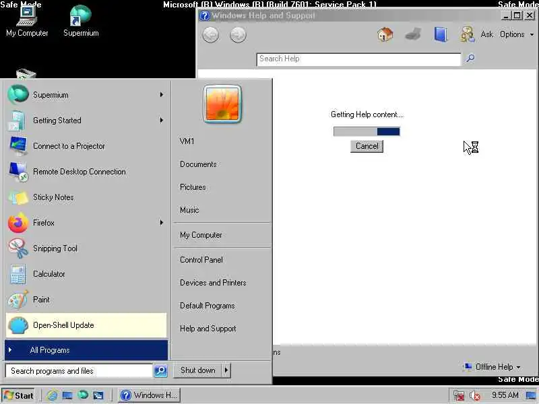Cancel getting Help content
This screenshot has height=404, width=539.
pos(367,146)
